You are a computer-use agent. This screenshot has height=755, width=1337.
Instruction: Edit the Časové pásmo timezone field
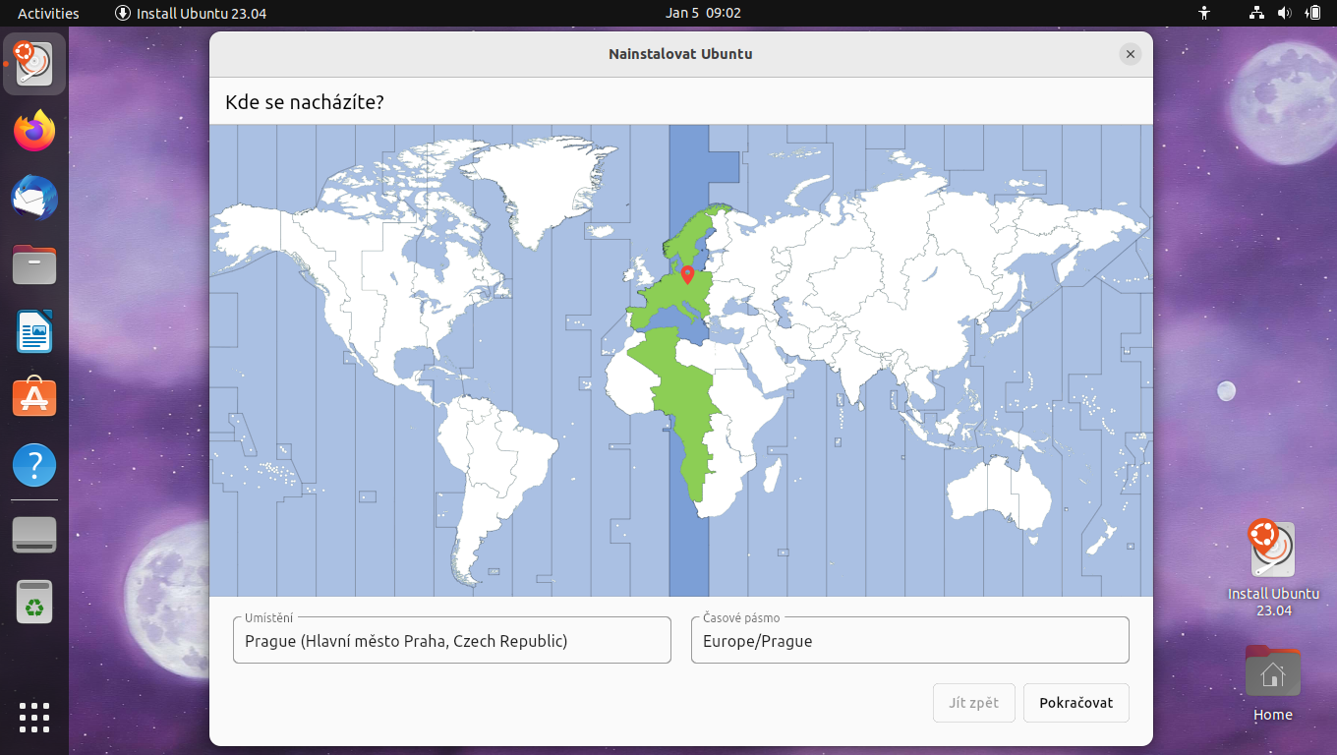pos(910,640)
